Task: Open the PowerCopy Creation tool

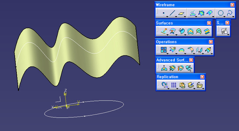Action: click(x=182, y=85)
